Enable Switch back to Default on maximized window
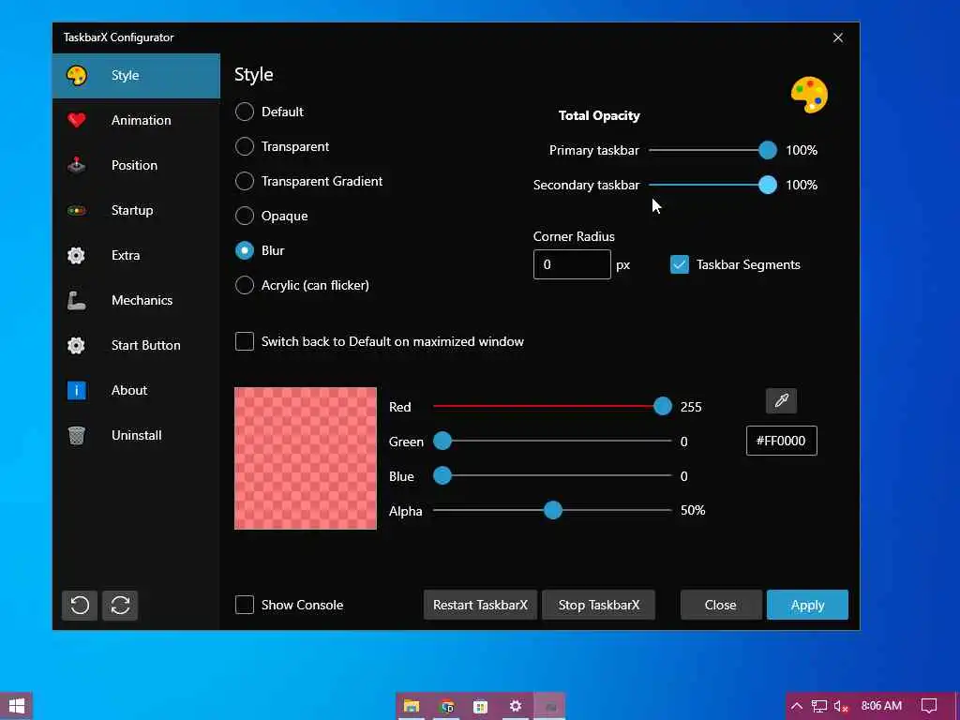 point(245,341)
